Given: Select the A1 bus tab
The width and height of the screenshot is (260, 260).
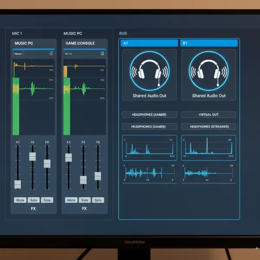Looking at the screenshot, I should (x=149, y=43).
